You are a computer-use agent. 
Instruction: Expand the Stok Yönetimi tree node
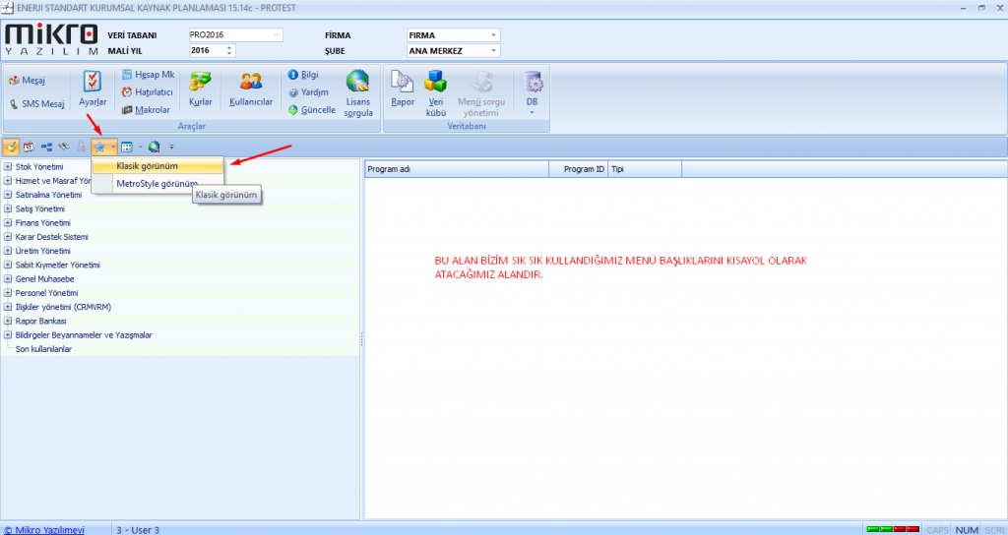(8, 167)
